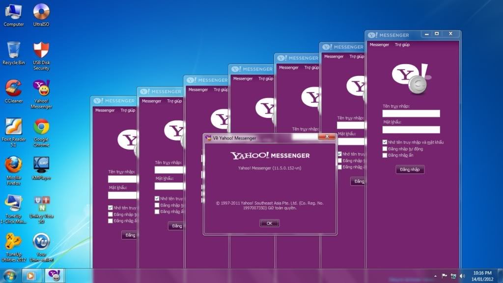Tick 'Đăng nhập tự động' in the second-from-left window
Screen dimensions: 503x283
click(x=157, y=205)
